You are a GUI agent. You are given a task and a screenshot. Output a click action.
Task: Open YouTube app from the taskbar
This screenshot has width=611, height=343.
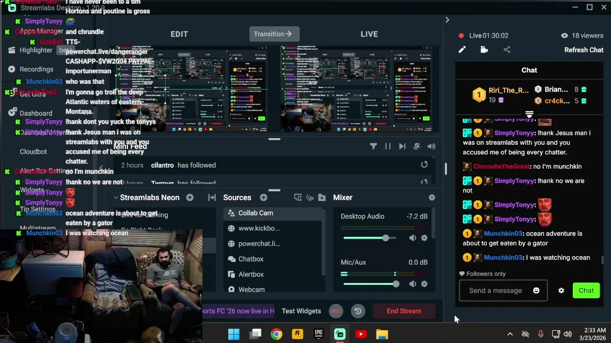tap(361, 334)
